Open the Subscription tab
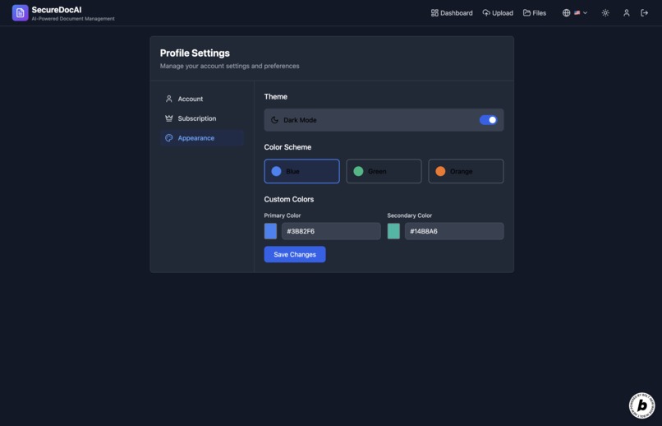The width and height of the screenshot is (662, 426). tap(202, 118)
